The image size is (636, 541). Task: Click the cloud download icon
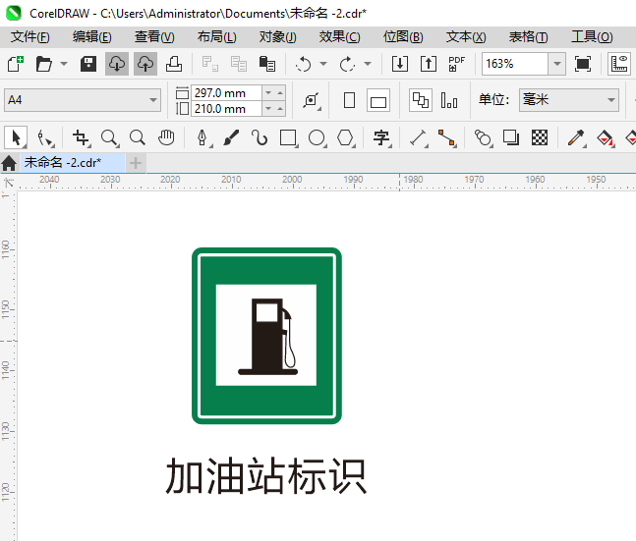117,64
